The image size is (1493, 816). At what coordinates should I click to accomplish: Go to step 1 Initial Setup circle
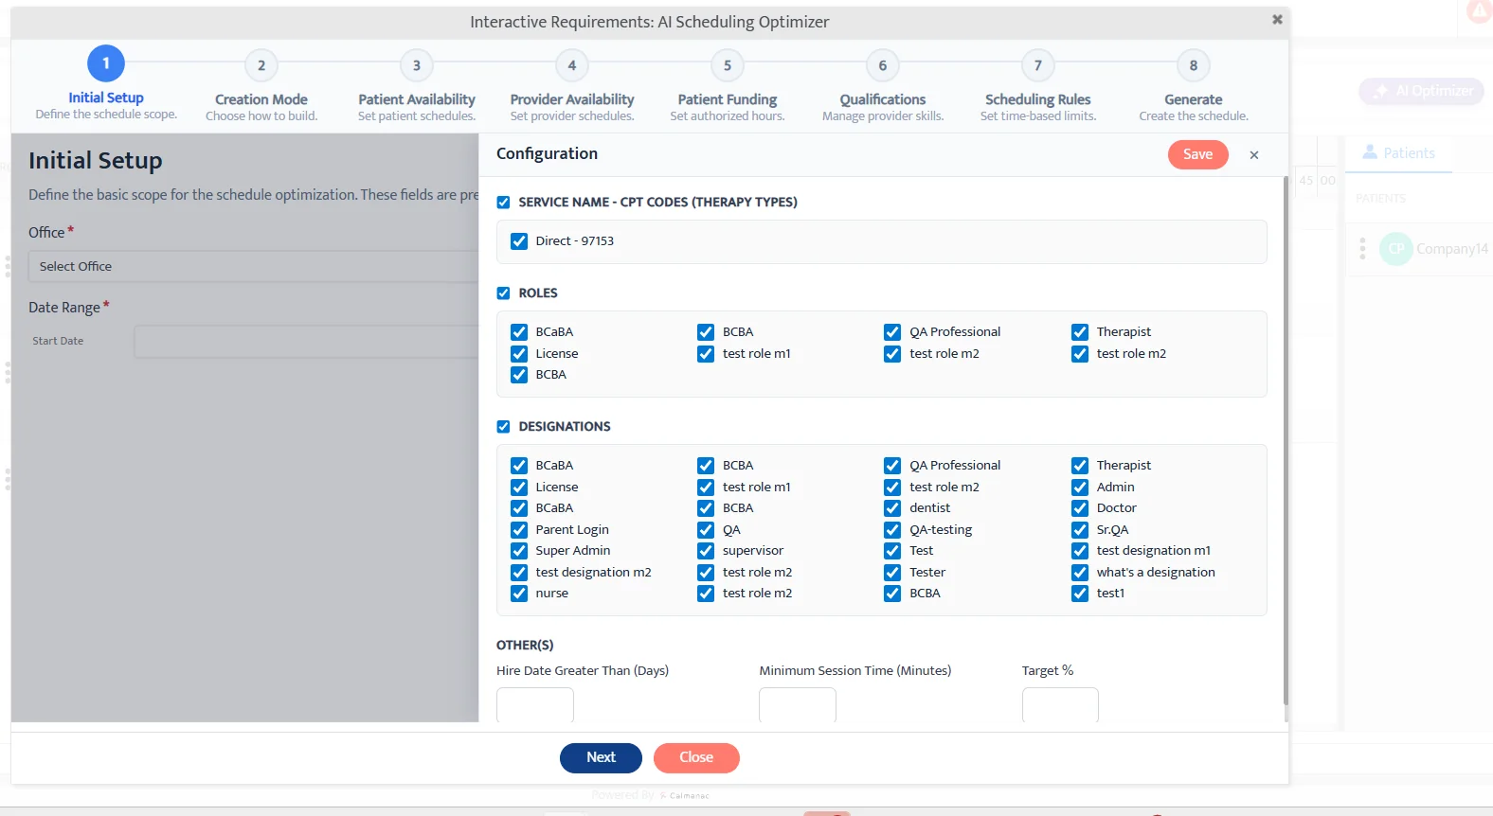106,63
